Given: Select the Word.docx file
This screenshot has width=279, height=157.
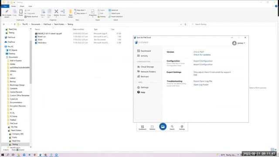Looking at the screenshot, I should pyautogui.click(x=41, y=43).
